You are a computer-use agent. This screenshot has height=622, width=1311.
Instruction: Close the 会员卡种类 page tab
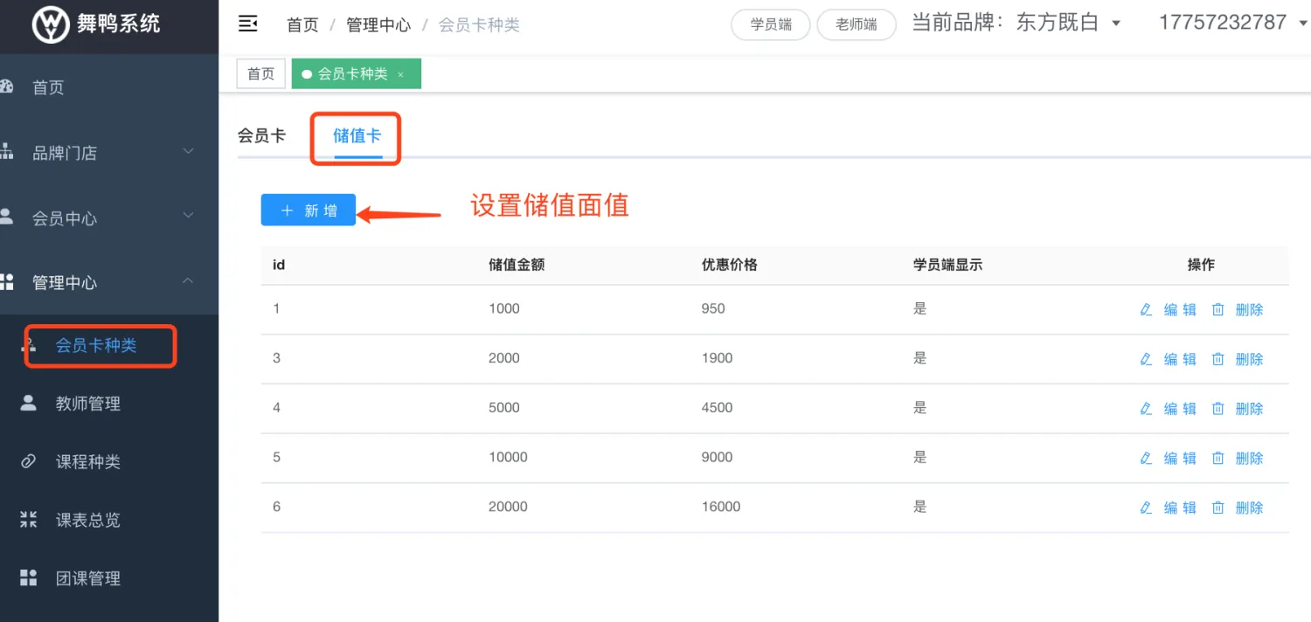(401, 75)
